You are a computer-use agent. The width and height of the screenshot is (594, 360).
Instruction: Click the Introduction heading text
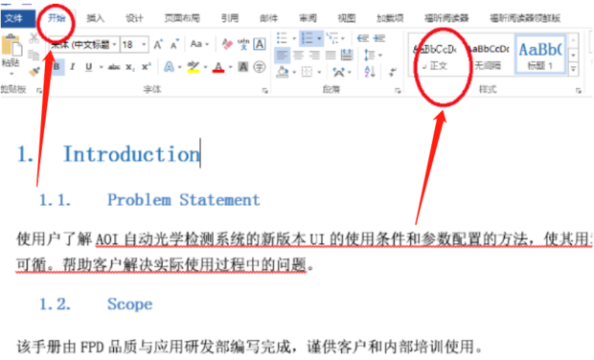pos(131,154)
